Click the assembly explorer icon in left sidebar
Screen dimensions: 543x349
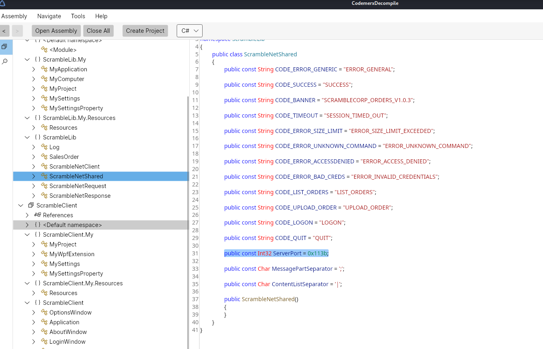point(4,47)
